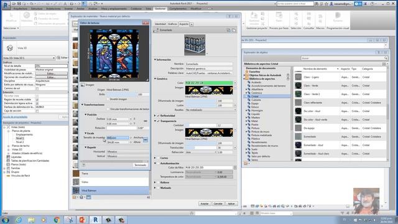Viewport: 398px width, 224px height.
Task: Open the Resaltes dropdown
Action: [210, 110]
